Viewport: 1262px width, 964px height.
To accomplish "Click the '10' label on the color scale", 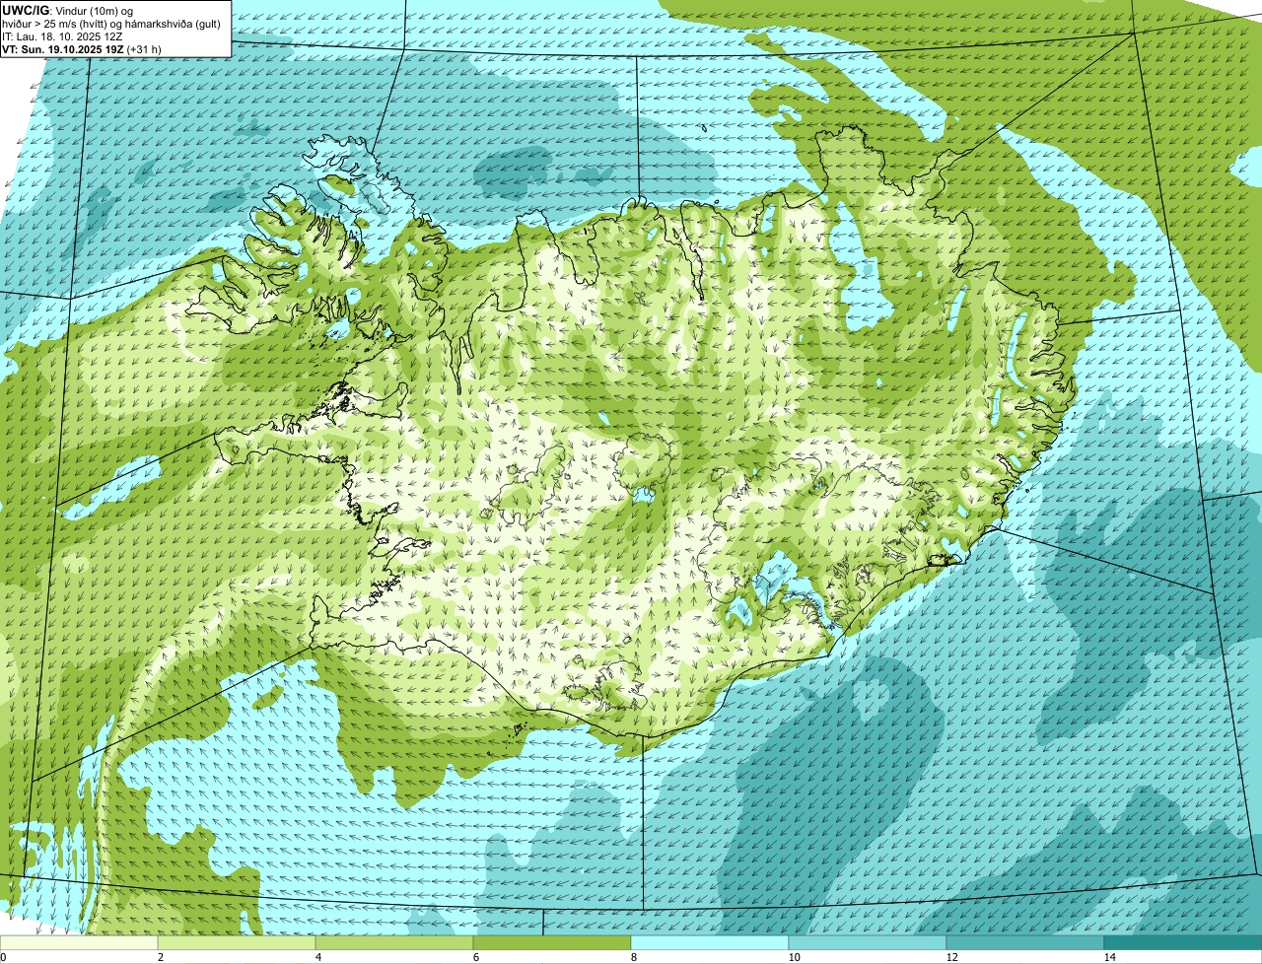I will pos(794,957).
